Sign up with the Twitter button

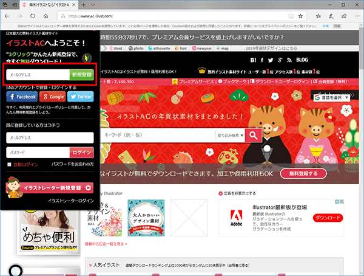[x=81, y=97]
